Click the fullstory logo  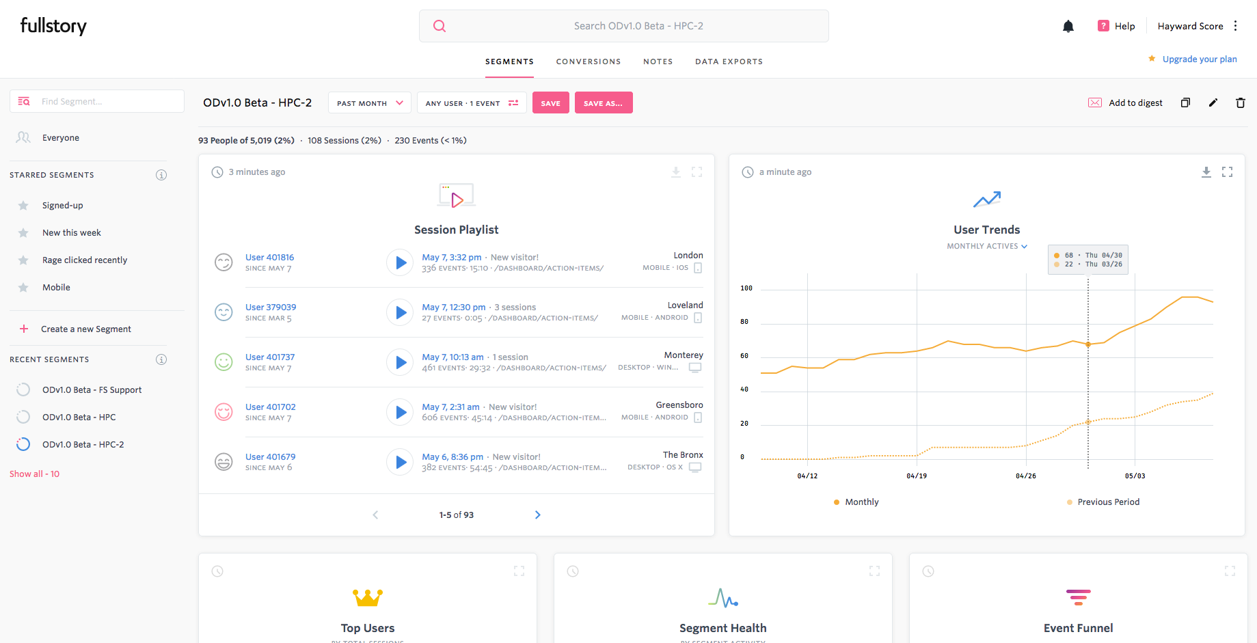coord(53,26)
